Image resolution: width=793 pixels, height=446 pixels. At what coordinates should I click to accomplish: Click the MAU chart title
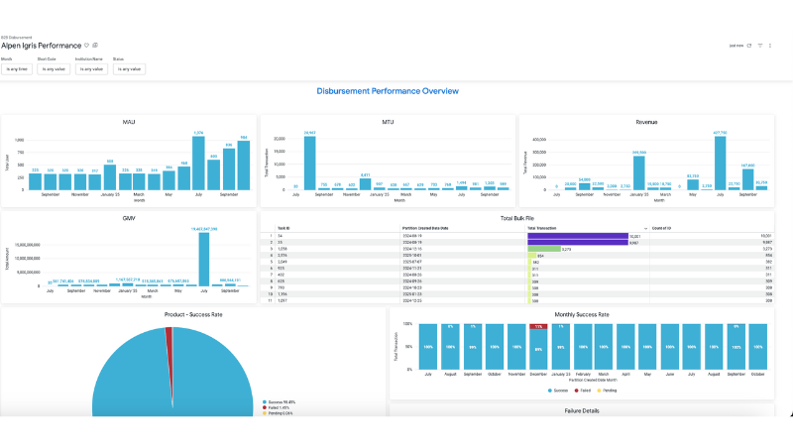pos(129,122)
